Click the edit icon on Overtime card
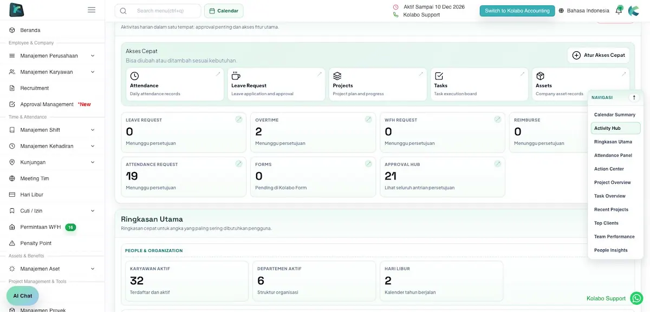 coord(368,120)
